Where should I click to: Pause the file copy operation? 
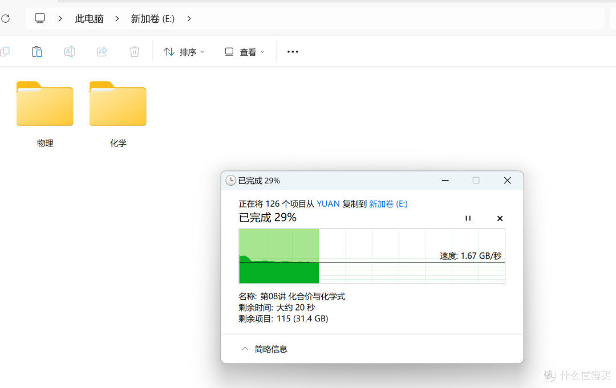point(468,218)
